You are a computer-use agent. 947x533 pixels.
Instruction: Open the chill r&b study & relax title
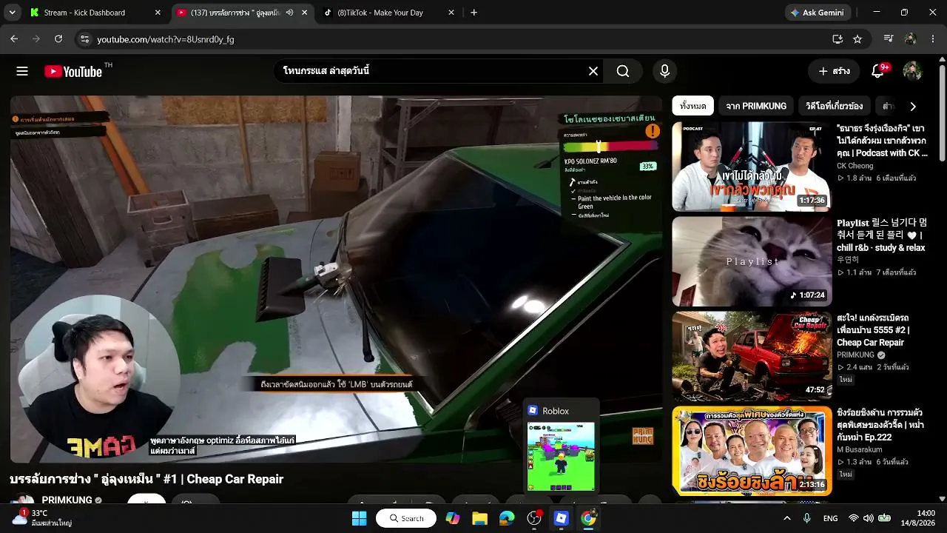[881, 235]
